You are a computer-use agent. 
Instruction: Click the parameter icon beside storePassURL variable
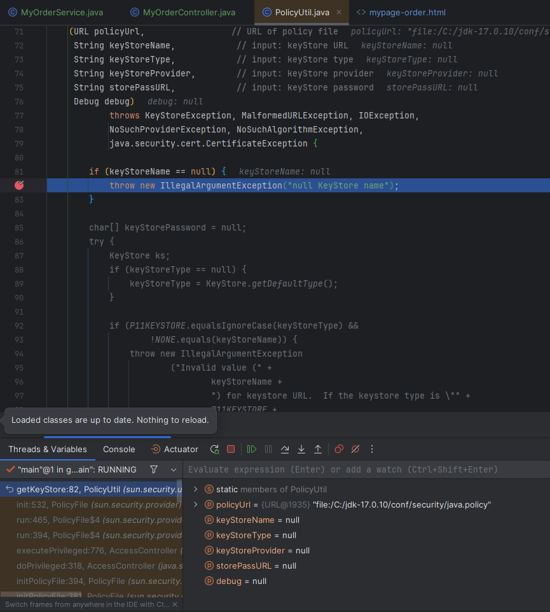(209, 566)
